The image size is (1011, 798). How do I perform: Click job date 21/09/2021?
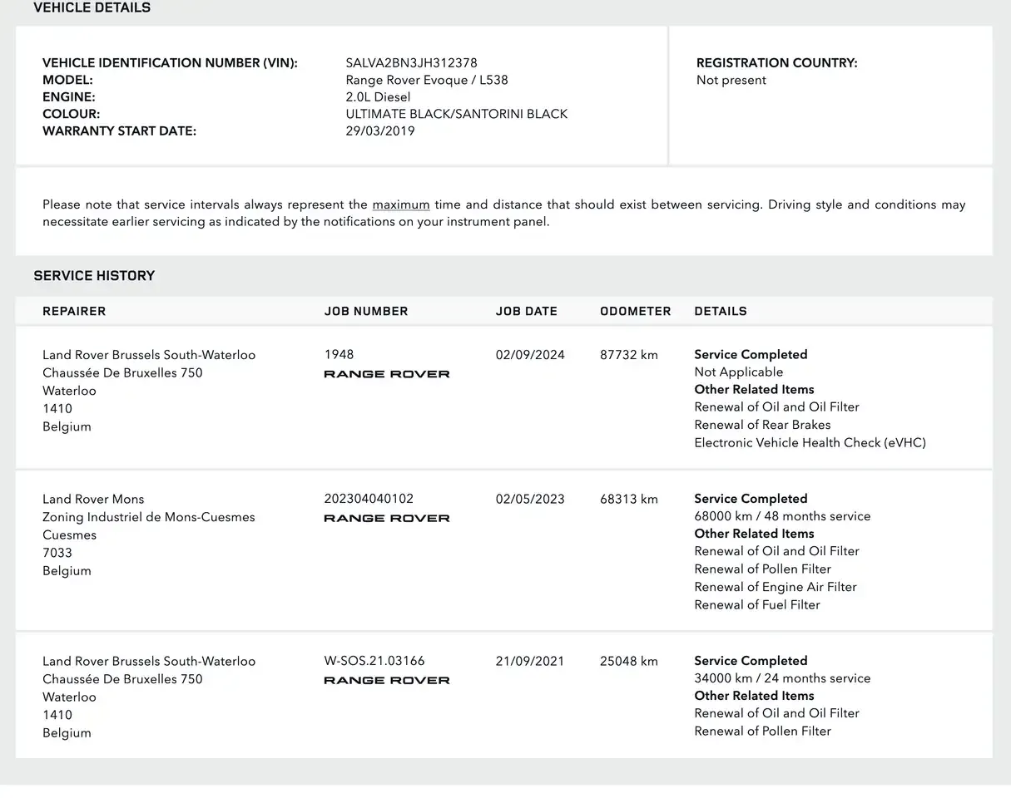(x=529, y=662)
